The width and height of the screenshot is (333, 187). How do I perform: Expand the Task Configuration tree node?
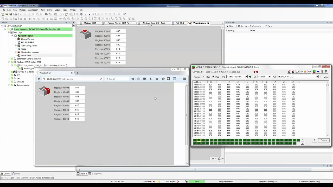click(x=16, y=45)
